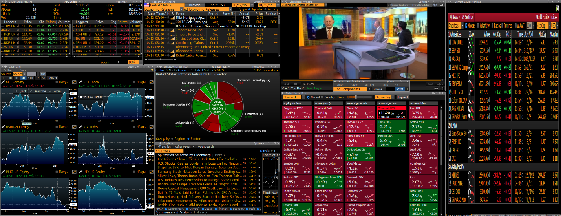Expand SPX Index chart popout icon
The height and width of the screenshot is (216, 561).
coord(152,82)
